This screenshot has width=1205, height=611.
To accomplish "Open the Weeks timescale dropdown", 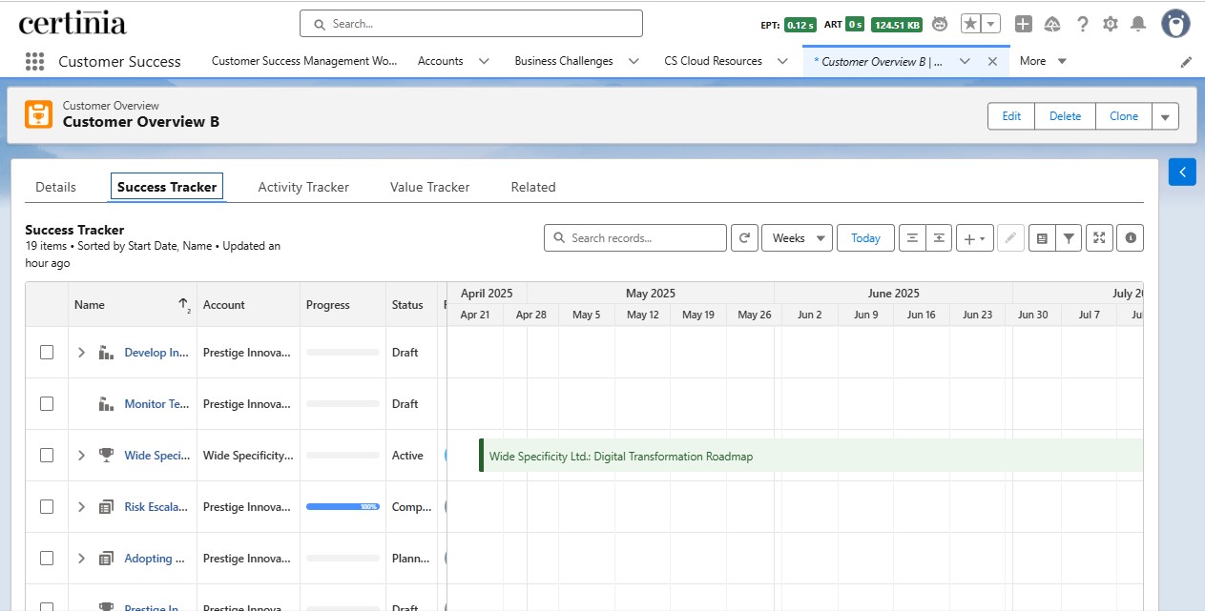I will 797,238.
